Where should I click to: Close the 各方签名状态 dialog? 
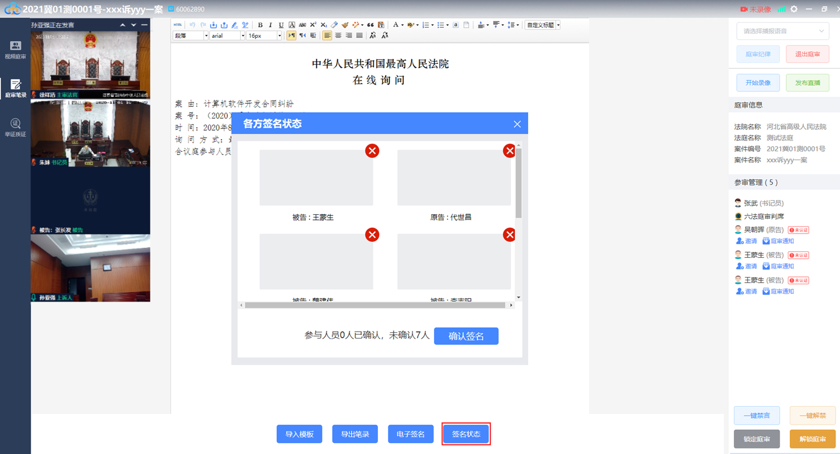tap(517, 124)
